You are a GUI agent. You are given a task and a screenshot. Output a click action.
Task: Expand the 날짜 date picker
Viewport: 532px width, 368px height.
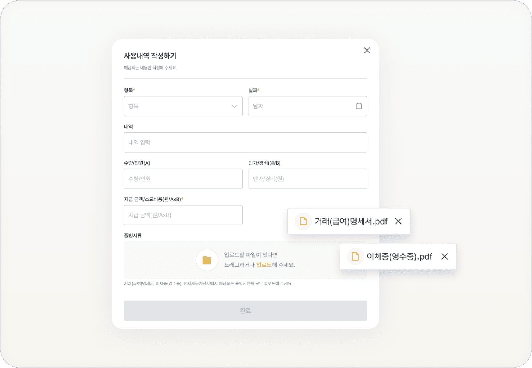(x=308, y=106)
